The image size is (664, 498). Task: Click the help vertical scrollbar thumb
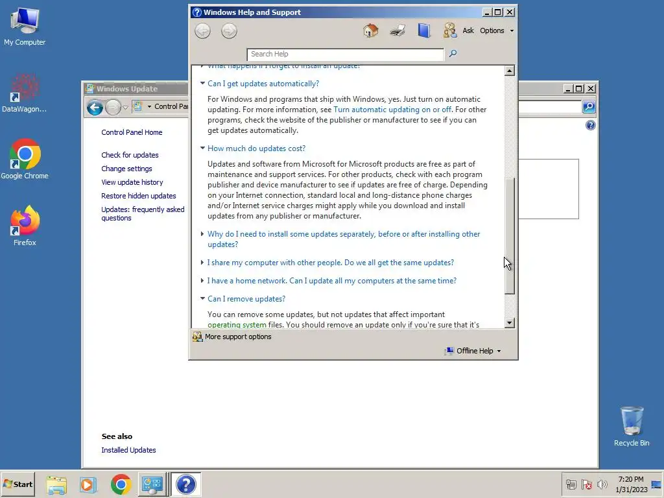510,236
